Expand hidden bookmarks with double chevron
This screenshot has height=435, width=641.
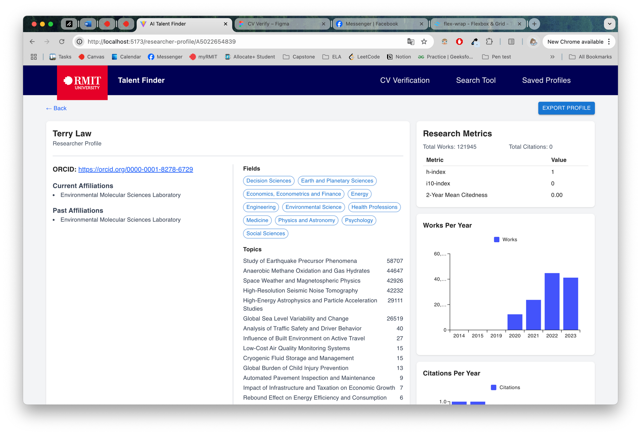(552, 57)
